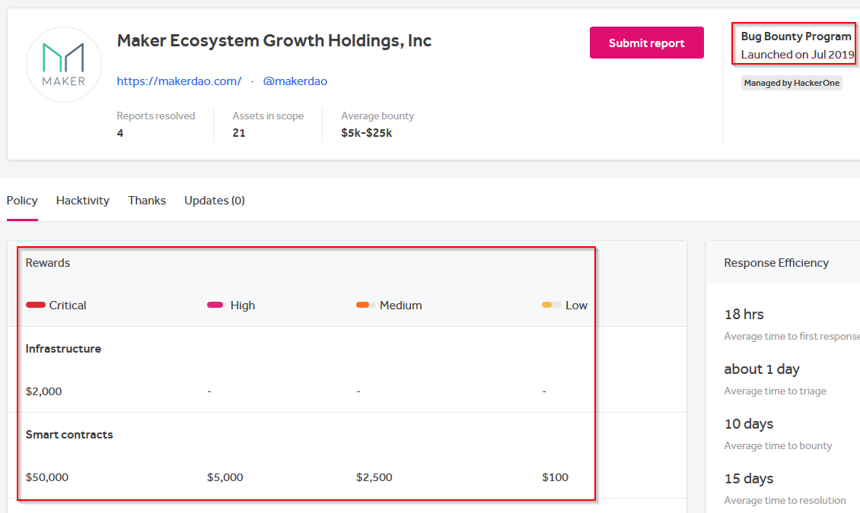The width and height of the screenshot is (860, 513).
Task: Click the 18 hrs first response value
Action: (x=744, y=315)
